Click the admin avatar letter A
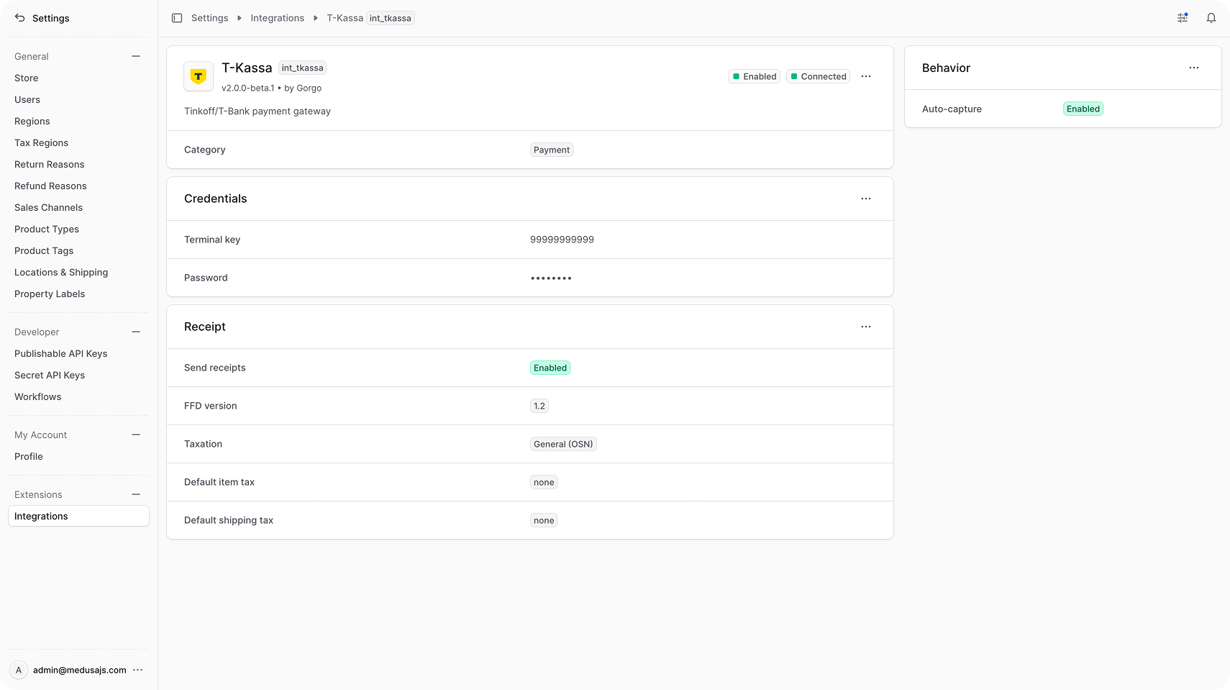 pyautogui.click(x=19, y=670)
